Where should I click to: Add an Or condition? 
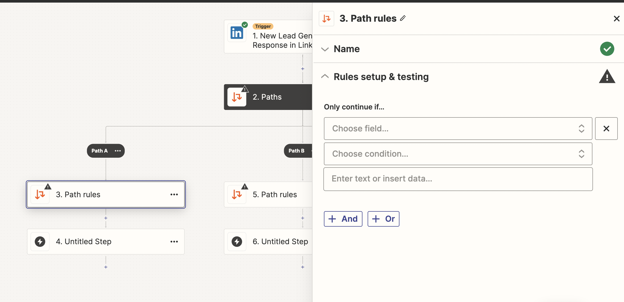point(383,219)
